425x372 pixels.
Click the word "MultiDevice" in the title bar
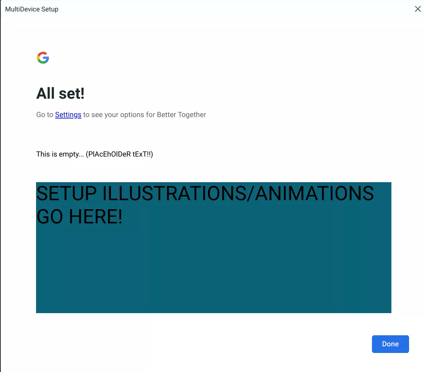22,9
